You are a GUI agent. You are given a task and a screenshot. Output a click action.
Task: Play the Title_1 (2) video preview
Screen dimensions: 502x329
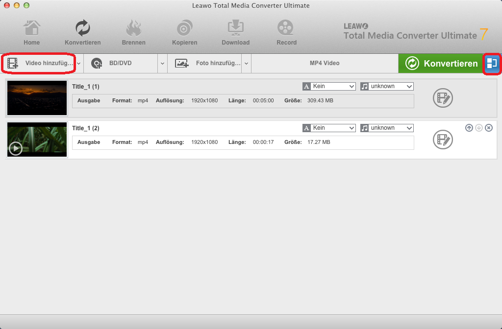pos(16,148)
